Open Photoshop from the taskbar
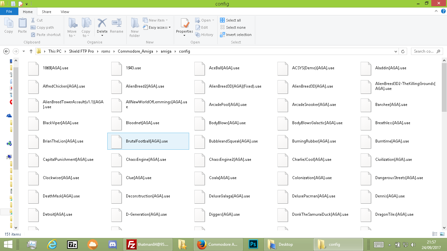This screenshot has width=447, height=251. [x=253, y=244]
